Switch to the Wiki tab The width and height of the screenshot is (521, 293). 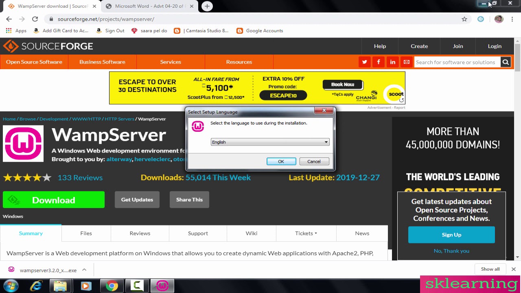(x=252, y=233)
